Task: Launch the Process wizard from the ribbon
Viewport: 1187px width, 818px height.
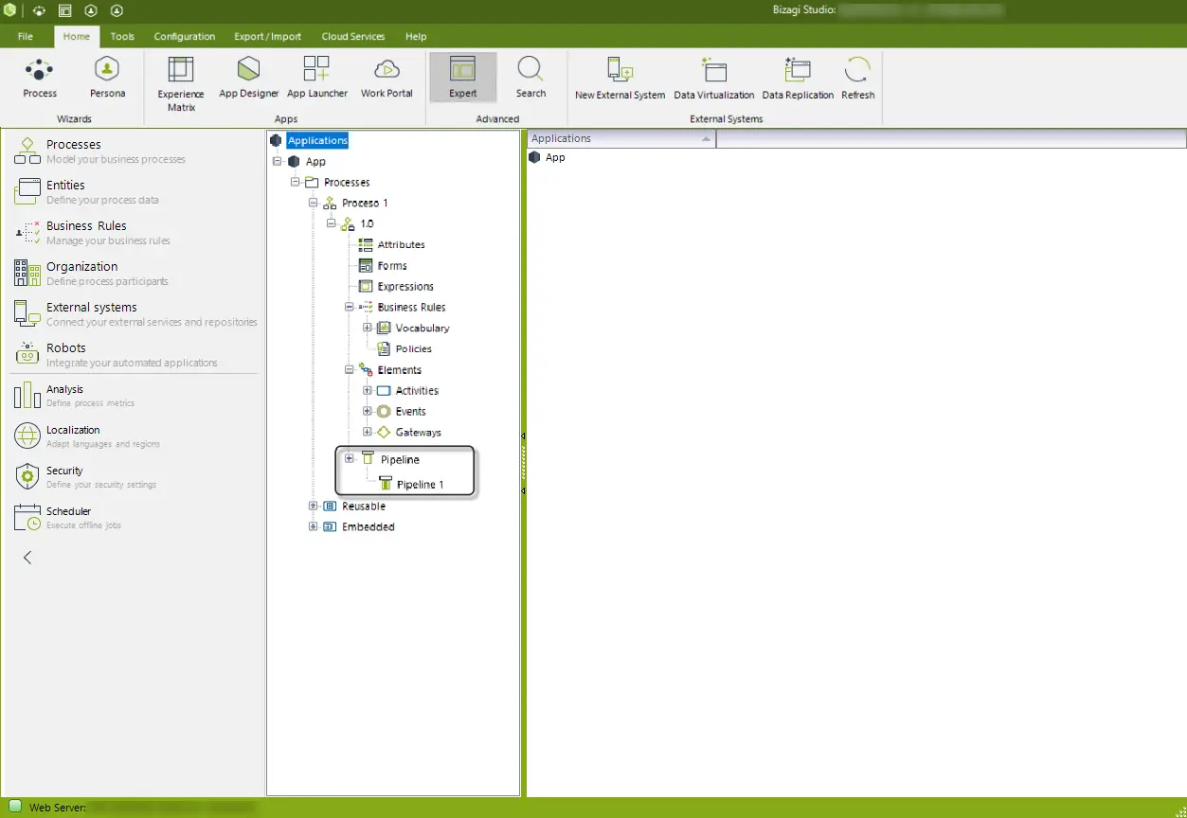Action: tap(40, 78)
